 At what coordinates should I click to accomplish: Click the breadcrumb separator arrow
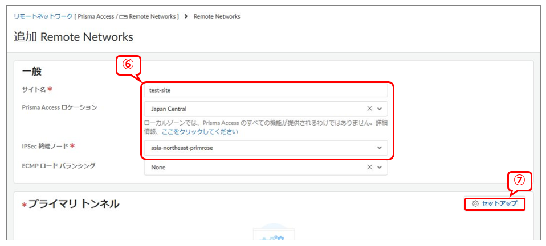coord(186,16)
